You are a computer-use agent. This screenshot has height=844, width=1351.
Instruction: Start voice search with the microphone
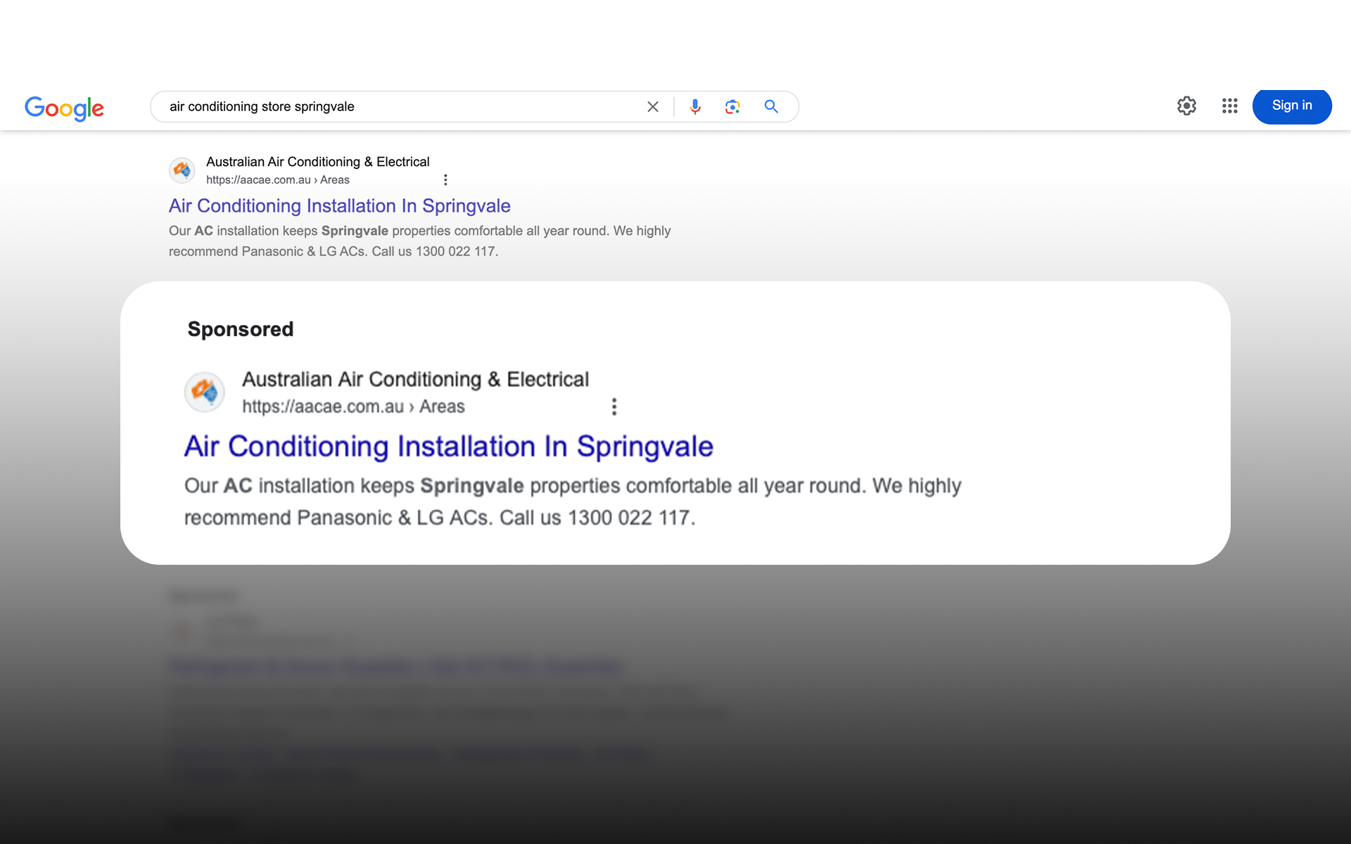[695, 107]
